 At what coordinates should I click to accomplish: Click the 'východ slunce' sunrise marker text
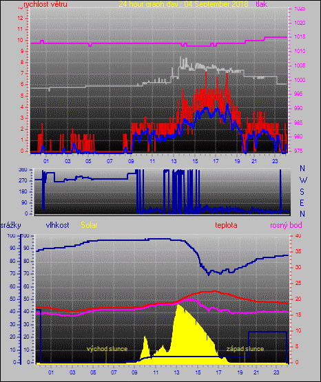pos(107,349)
